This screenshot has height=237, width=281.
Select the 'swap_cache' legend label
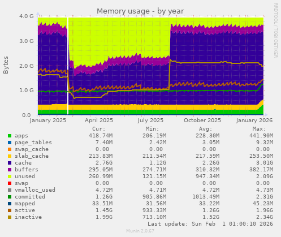(x=32, y=149)
